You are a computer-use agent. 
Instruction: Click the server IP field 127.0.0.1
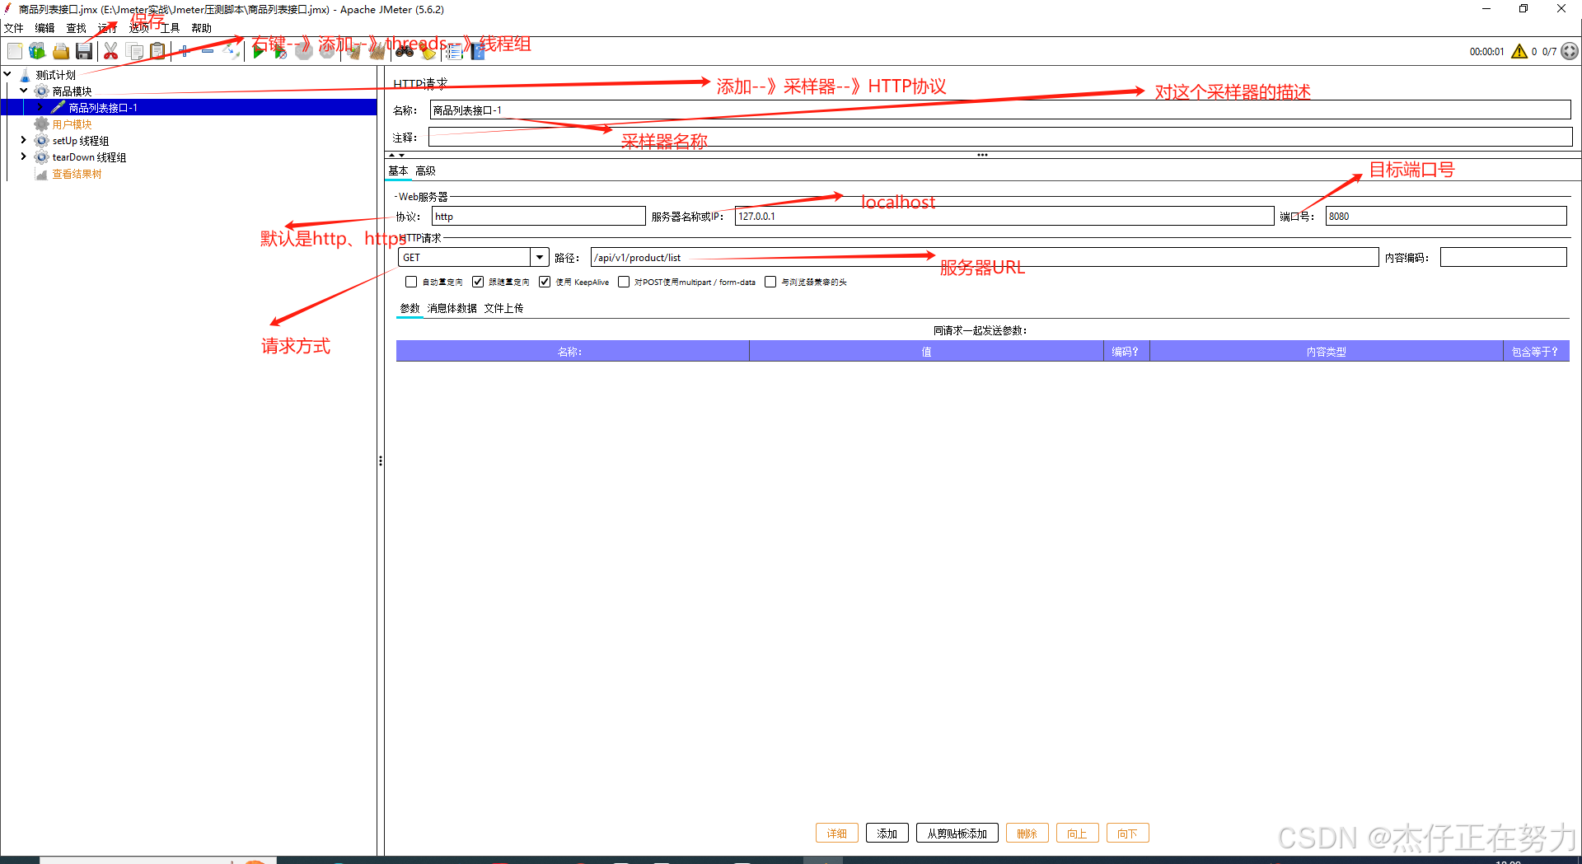[1004, 216]
